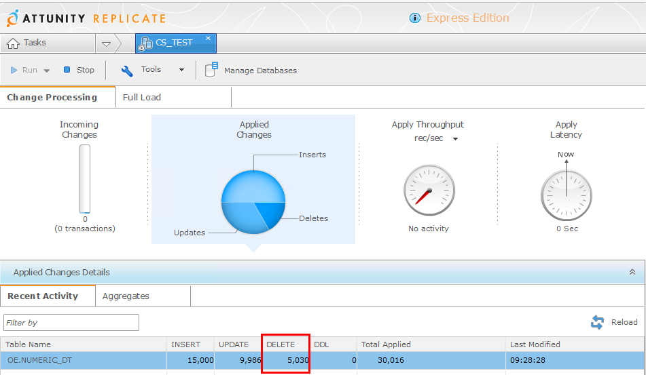Expand the Run options dropdown
646x375 pixels.
[47, 71]
